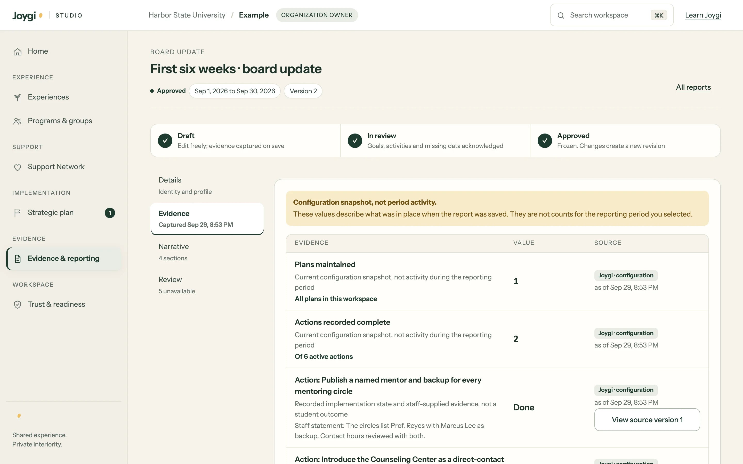Click the Joygi configuration tag in Plans maintained row
The height and width of the screenshot is (464, 743).
tap(626, 276)
